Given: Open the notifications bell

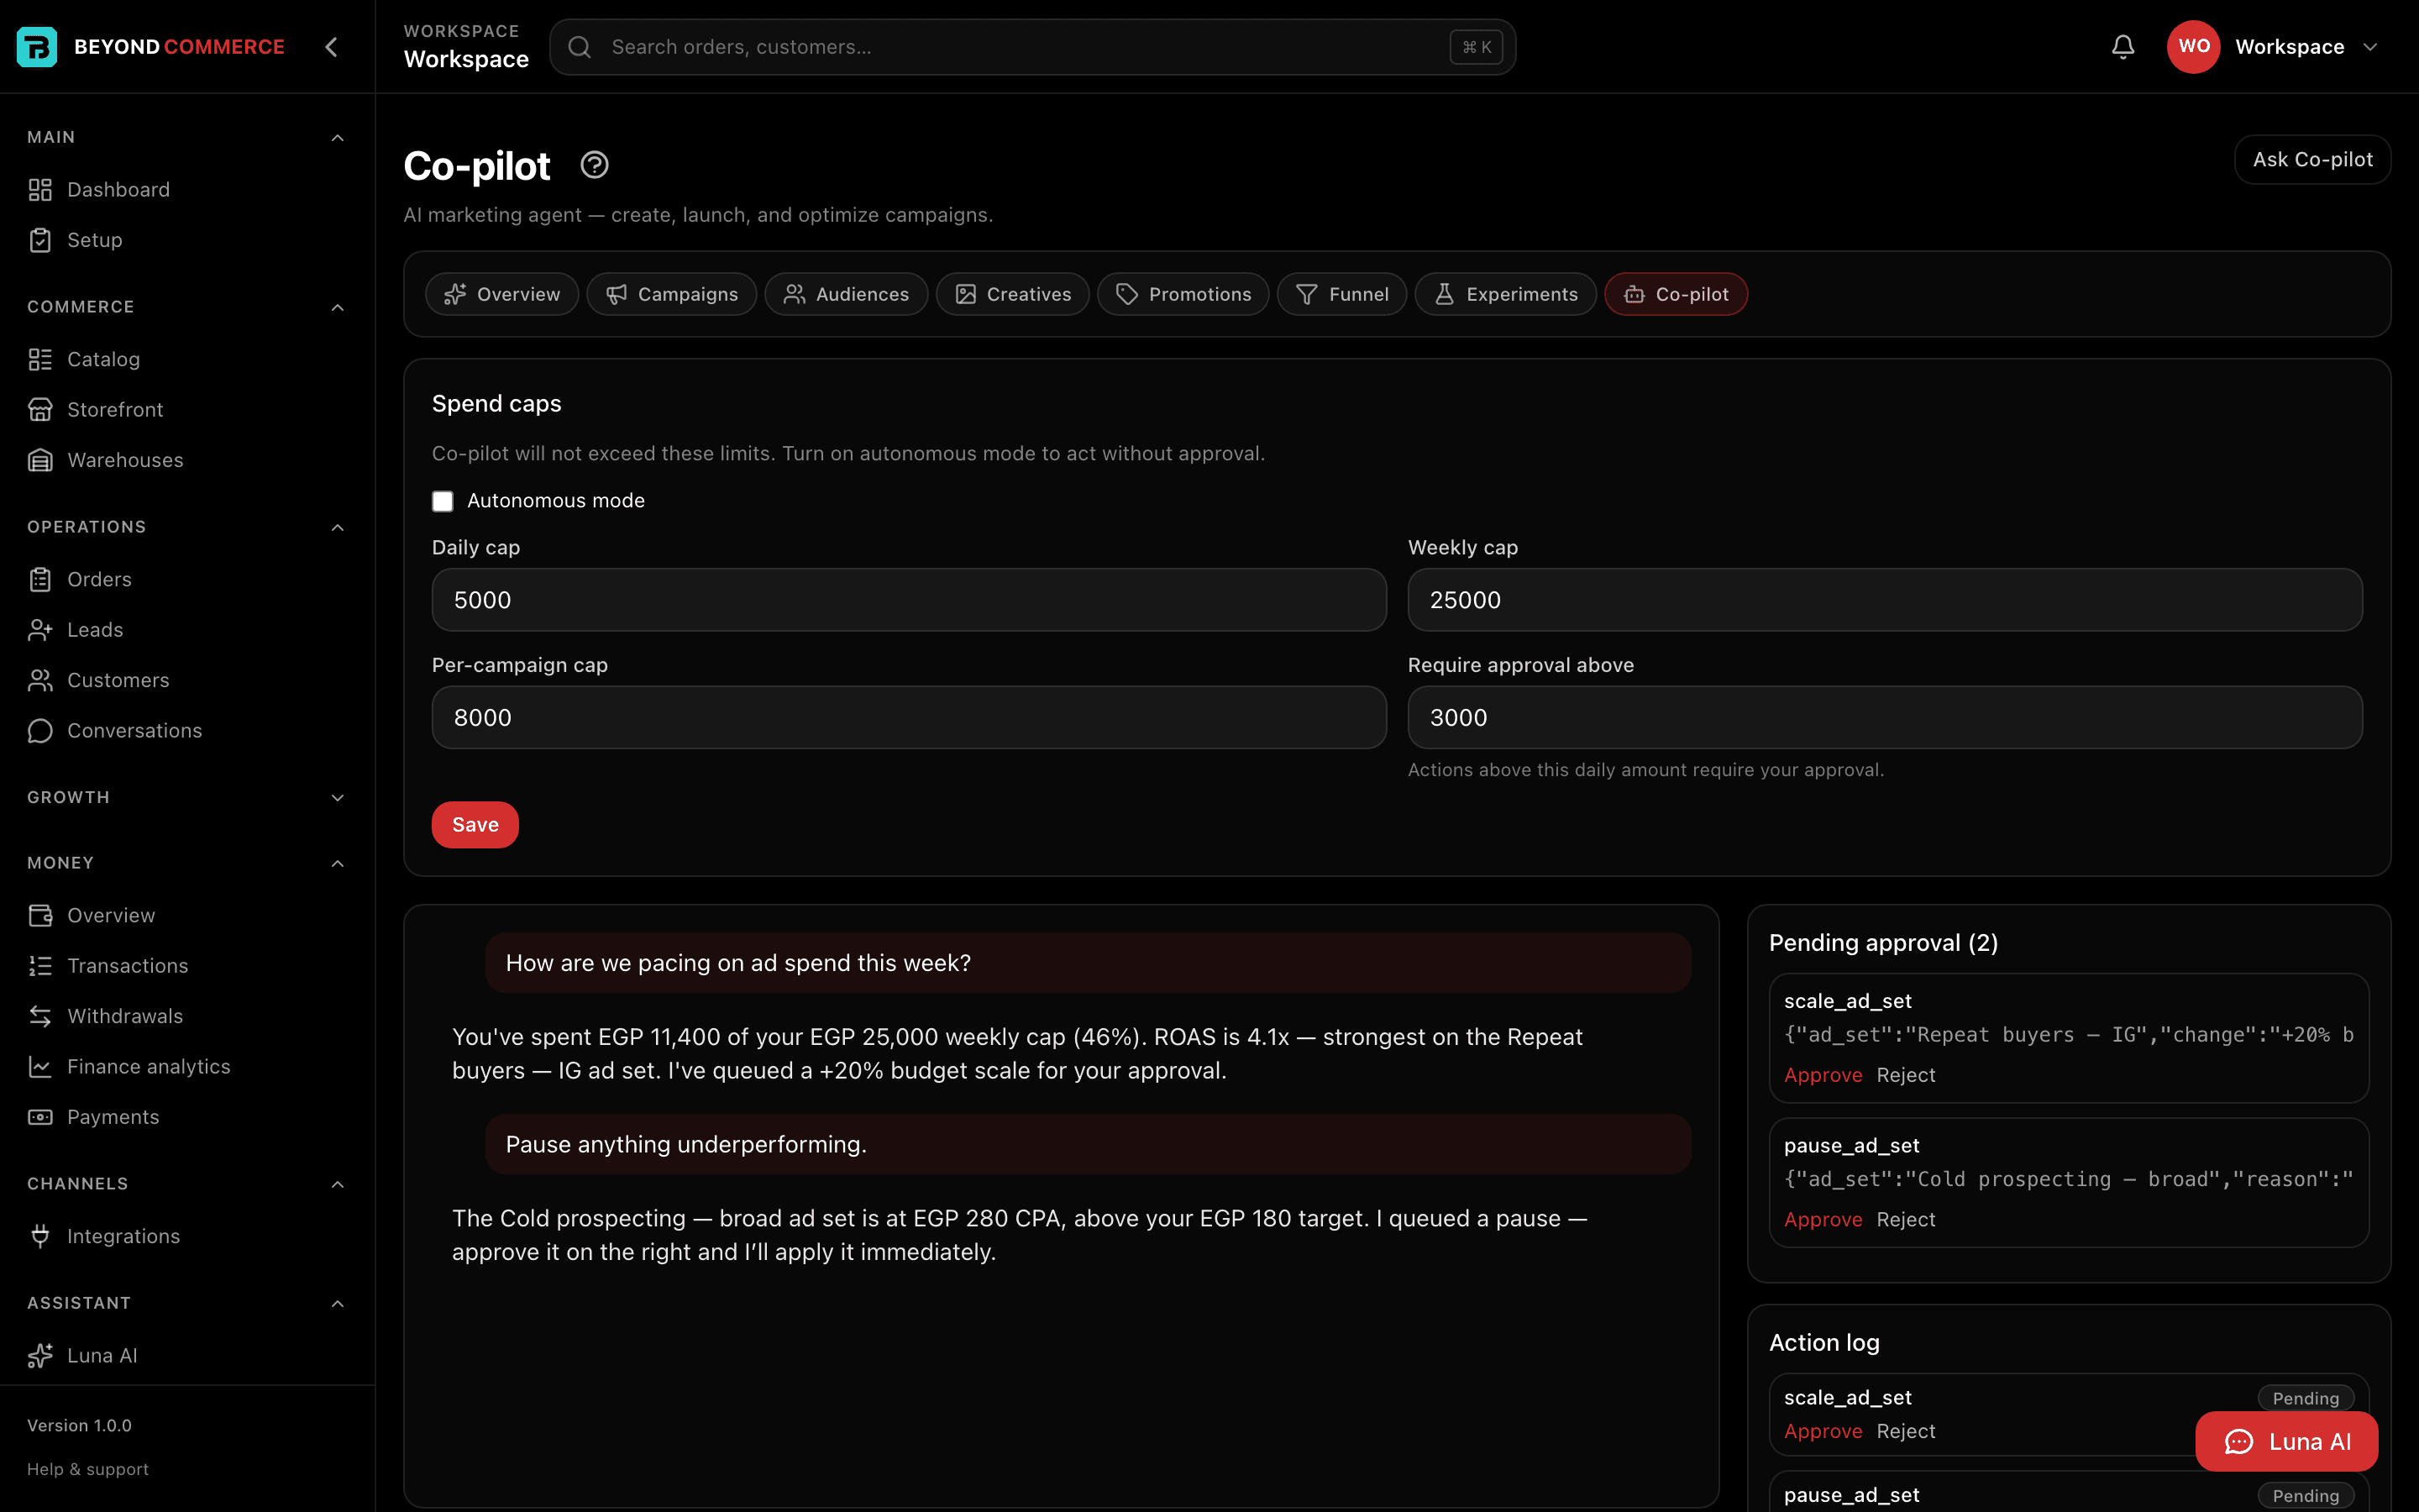Looking at the screenshot, I should click(x=2123, y=47).
